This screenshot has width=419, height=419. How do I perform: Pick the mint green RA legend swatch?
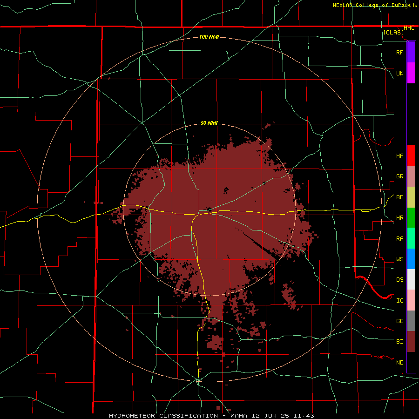[x=411, y=238]
